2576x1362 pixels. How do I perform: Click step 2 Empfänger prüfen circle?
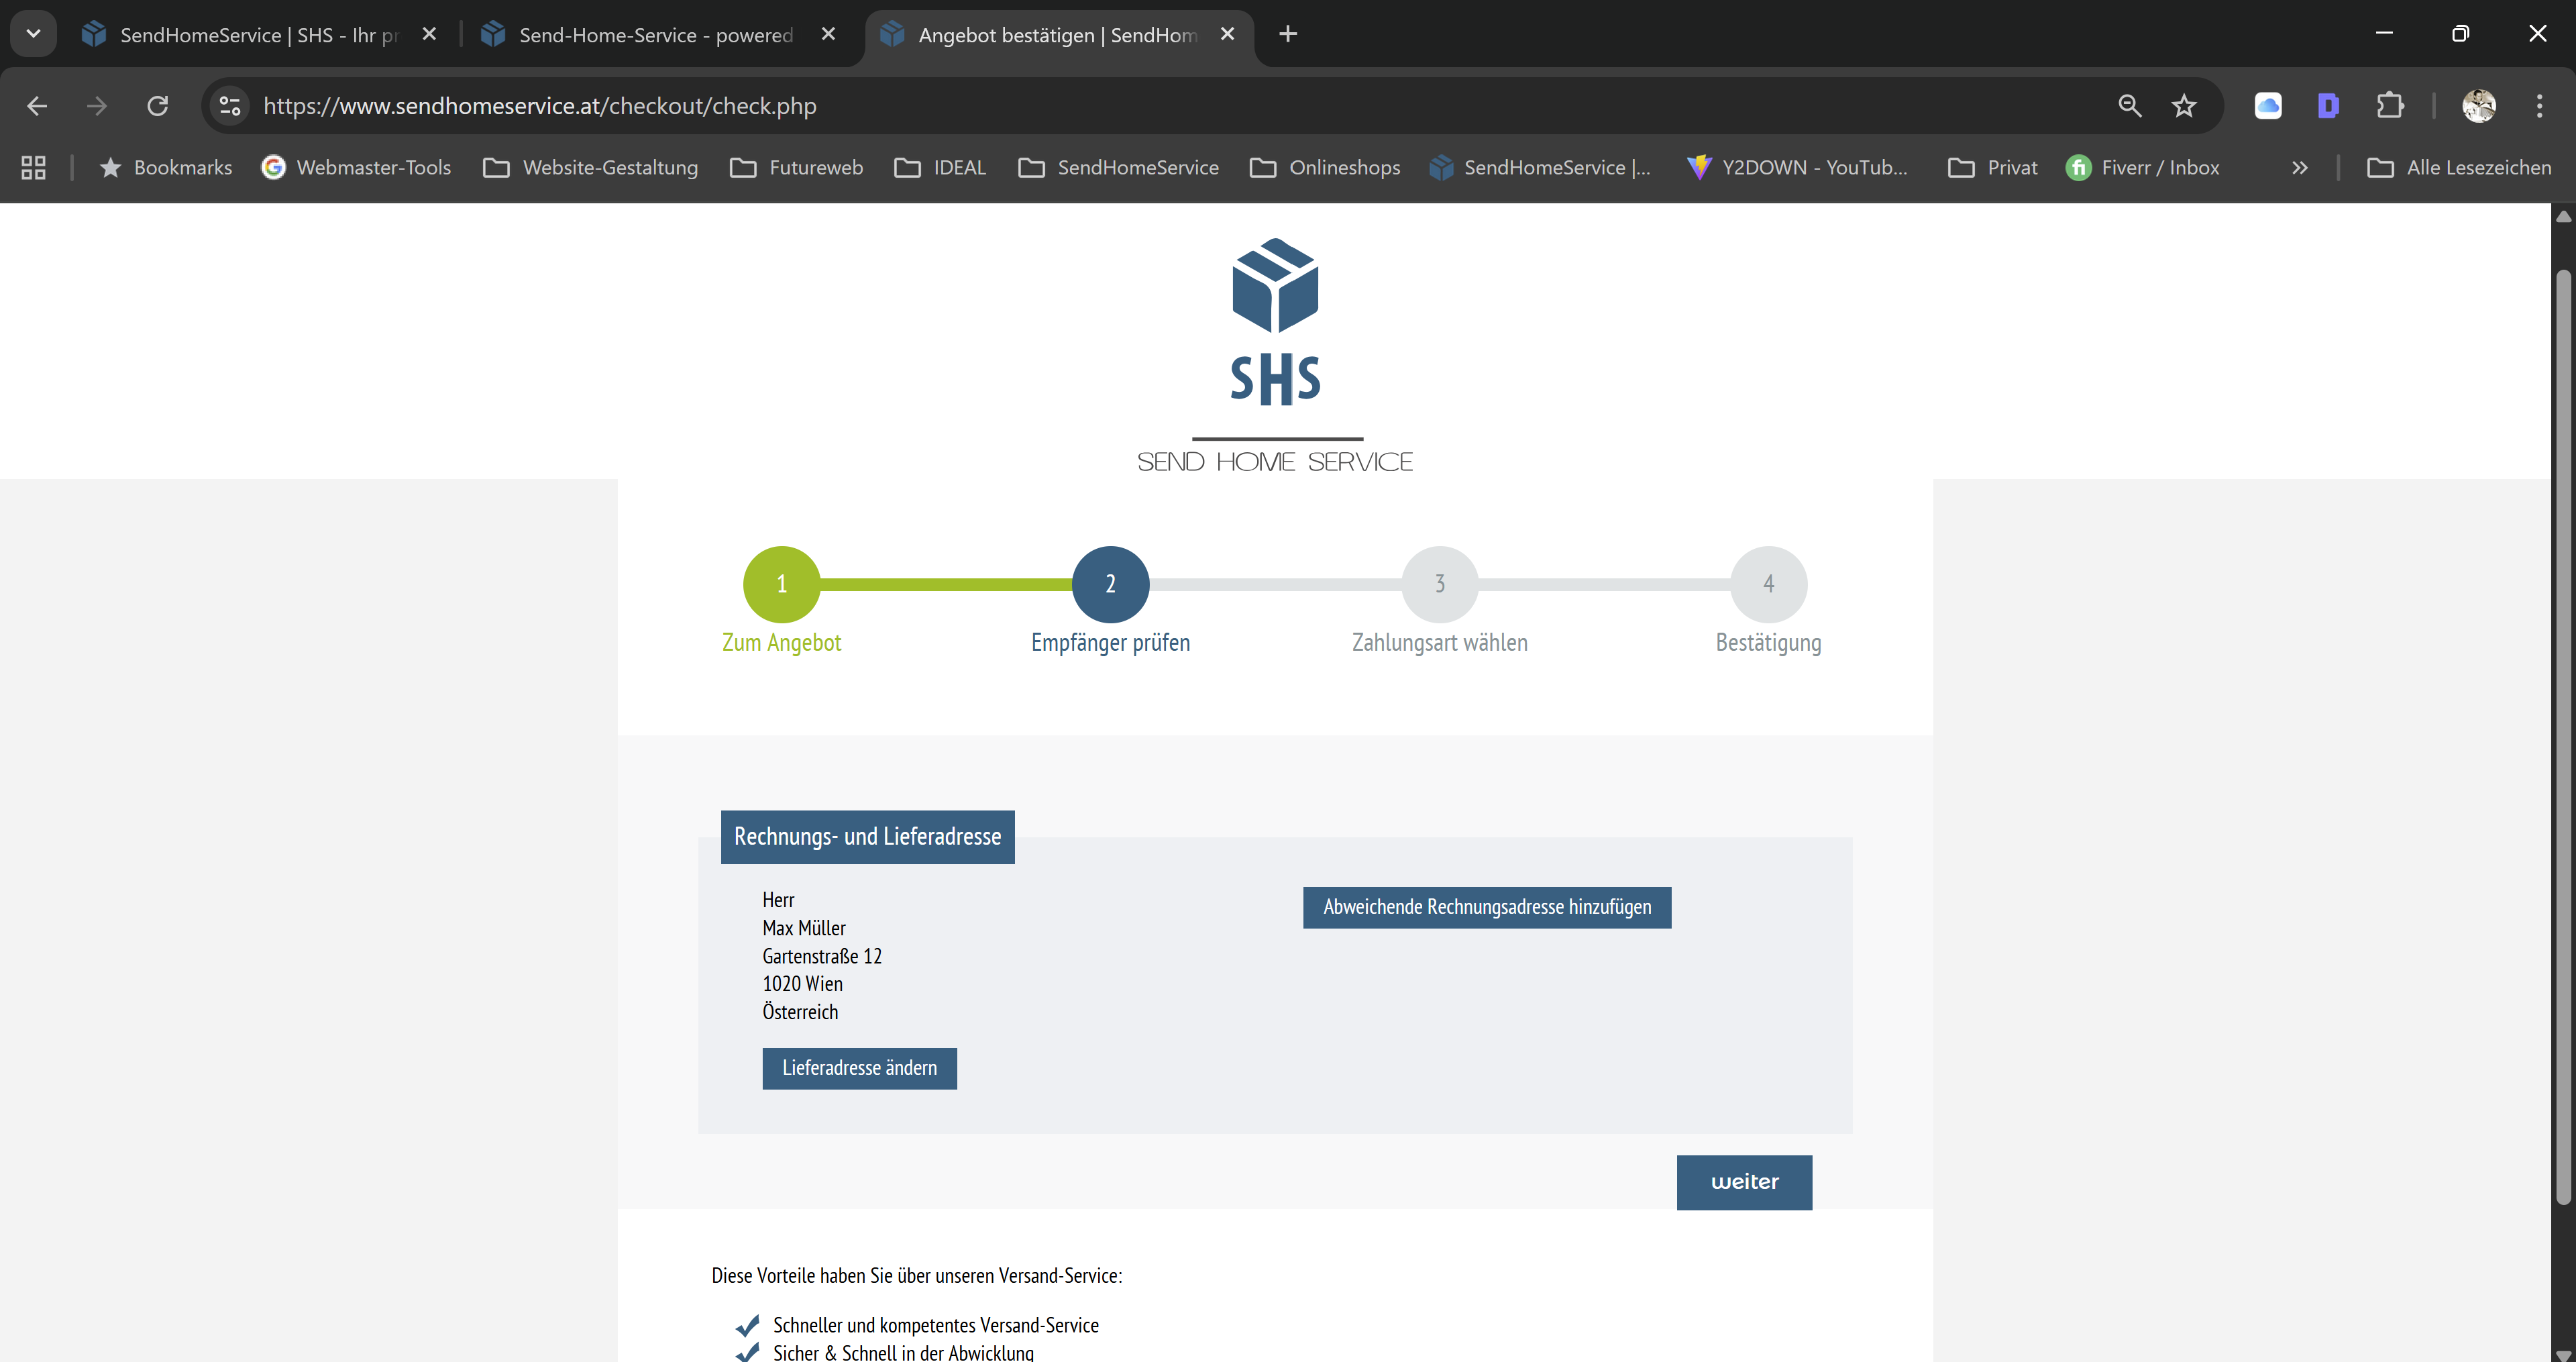(1110, 584)
